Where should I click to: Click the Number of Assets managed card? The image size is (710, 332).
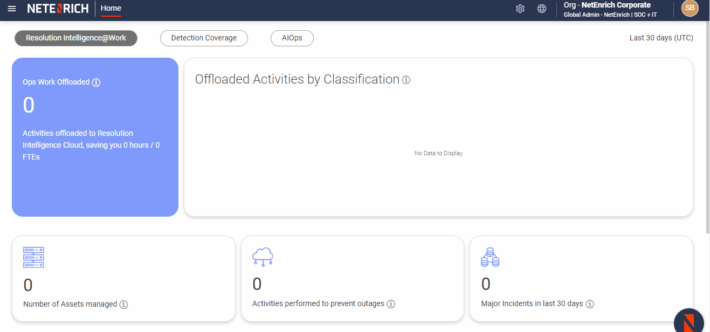[x=123, y=279]
